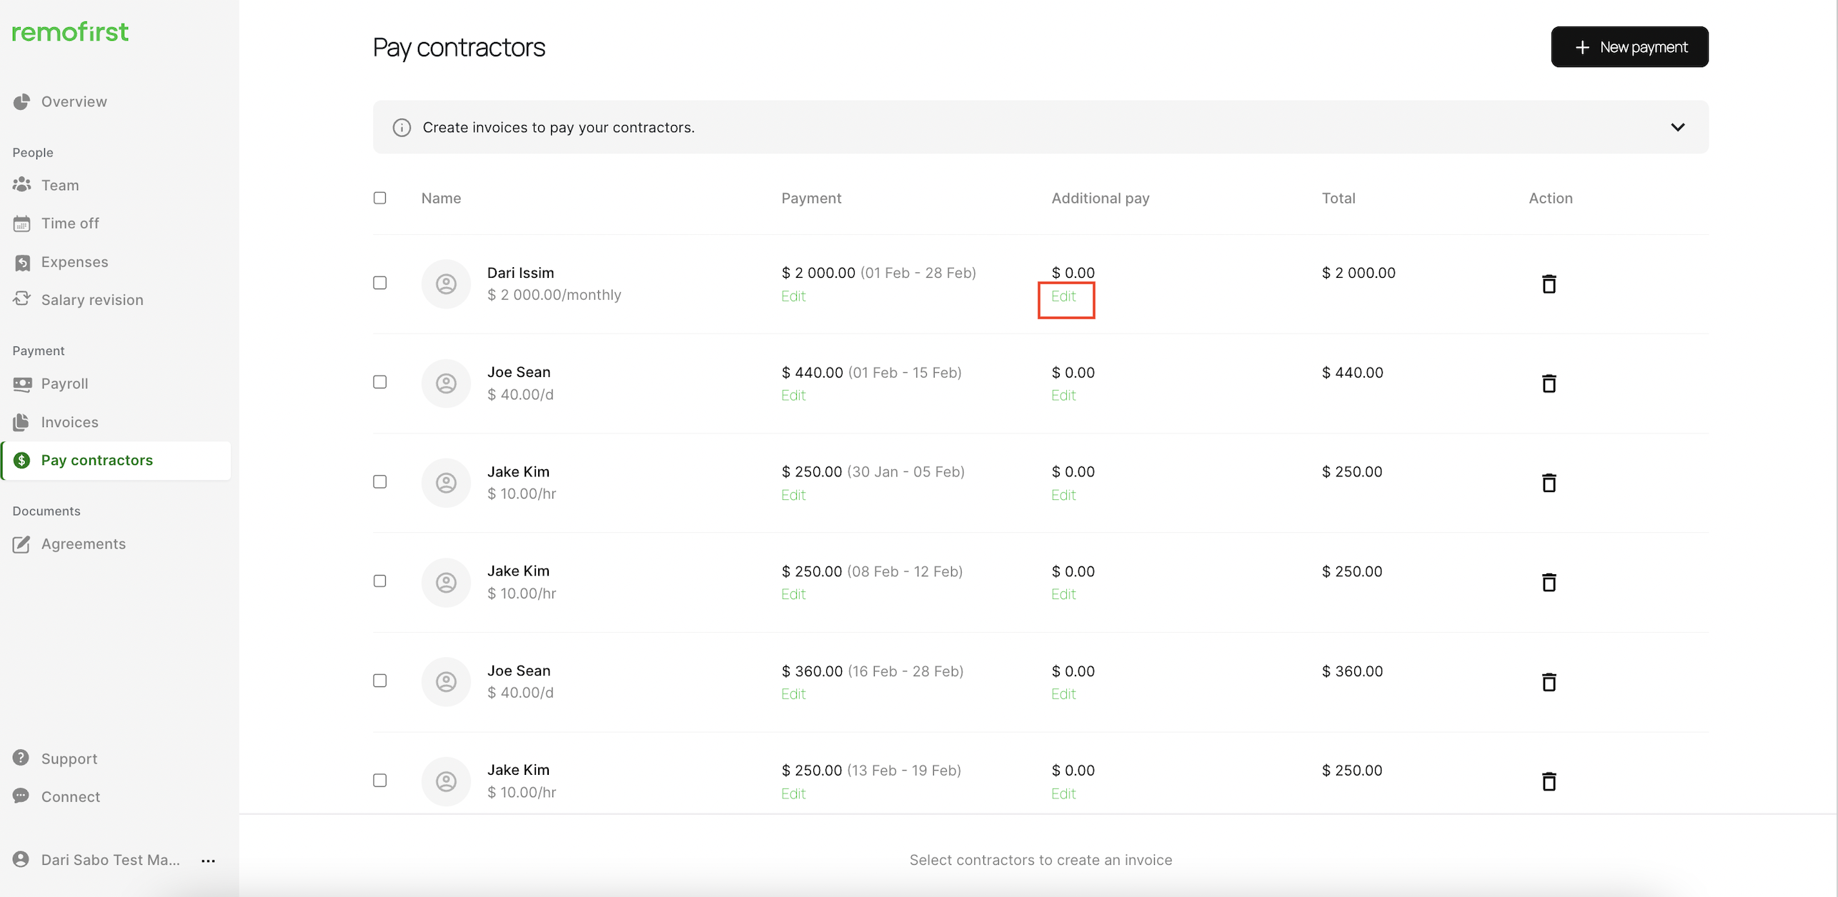Click Dari Issim's avatar
Viewport: 1838px width, 897px height.
tap(446, 284)
